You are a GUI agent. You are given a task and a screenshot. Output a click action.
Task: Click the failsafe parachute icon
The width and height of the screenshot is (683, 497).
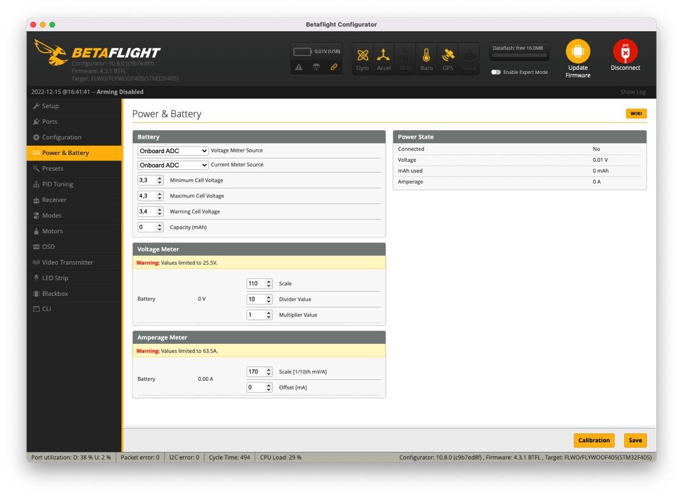coord(316,67)
